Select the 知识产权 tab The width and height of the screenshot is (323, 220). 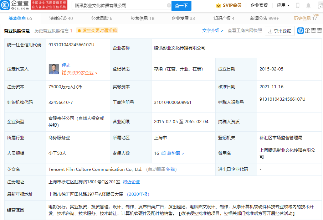coord(224,19)
